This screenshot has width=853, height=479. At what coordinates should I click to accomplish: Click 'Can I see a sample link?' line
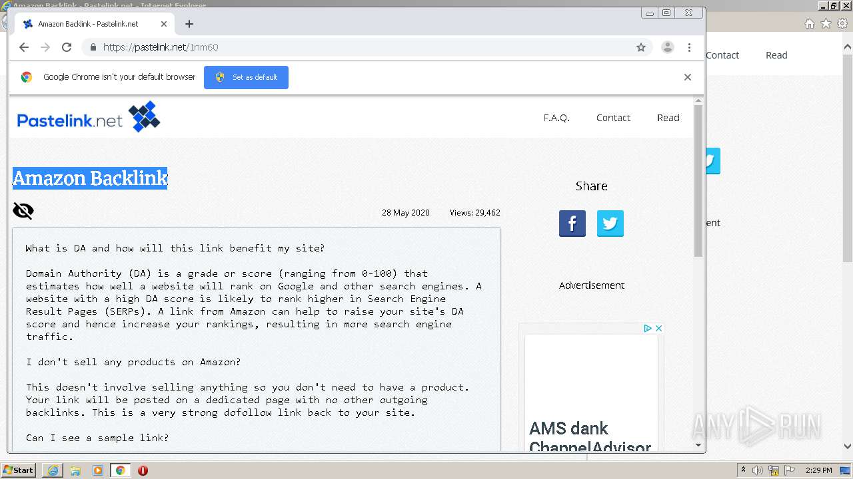(97, 438)
